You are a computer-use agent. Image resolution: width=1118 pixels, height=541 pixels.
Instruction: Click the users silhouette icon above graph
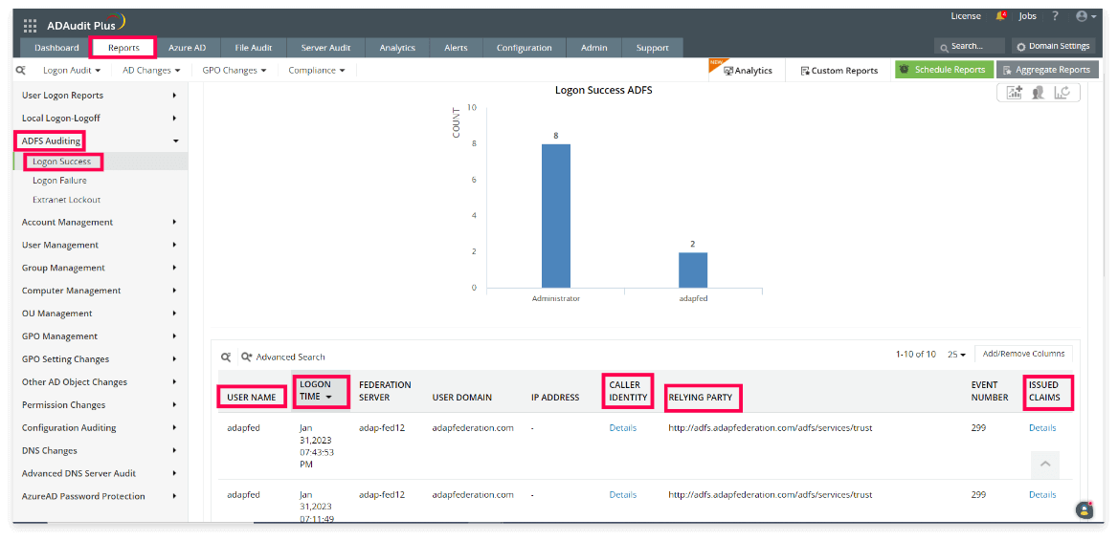(x=1039, y=93)
